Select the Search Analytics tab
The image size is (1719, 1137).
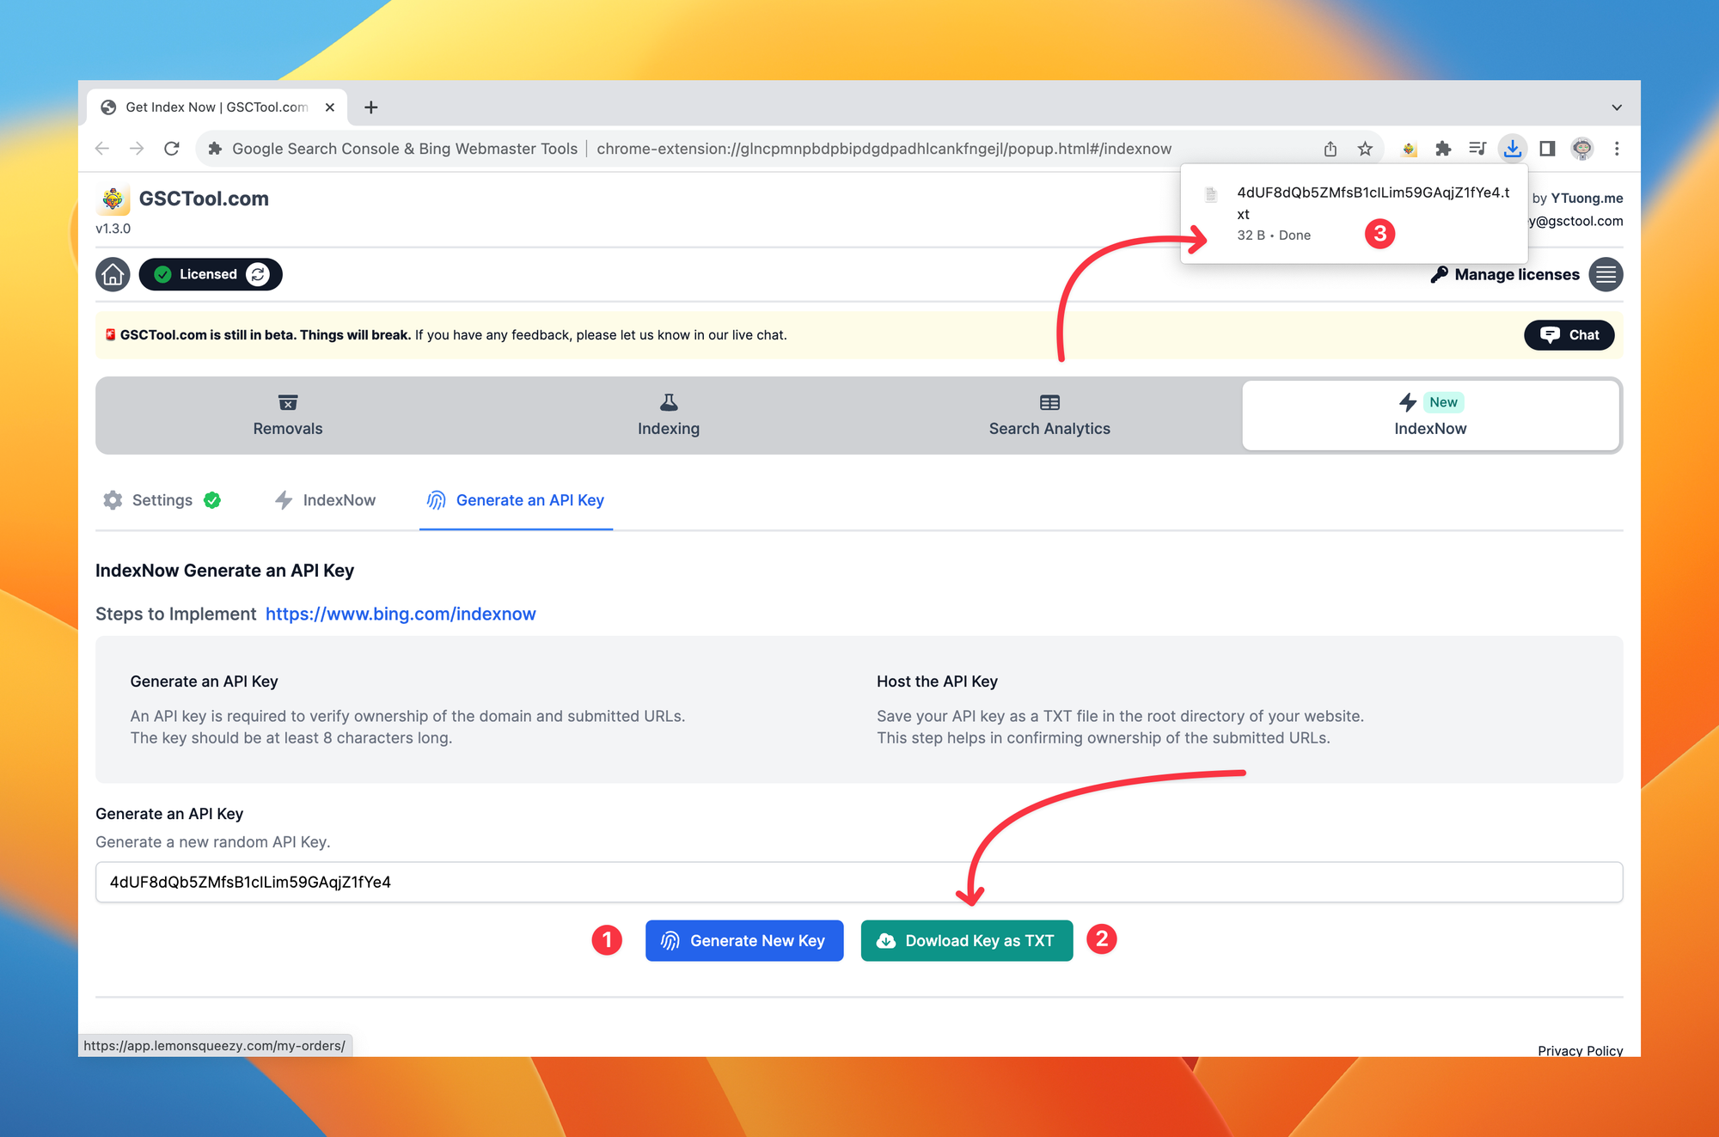tap(1049, 413)
